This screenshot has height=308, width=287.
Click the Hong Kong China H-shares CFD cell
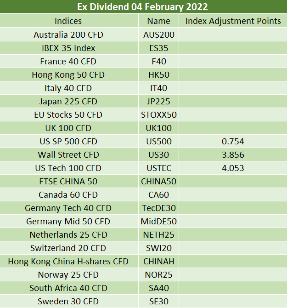68,262
